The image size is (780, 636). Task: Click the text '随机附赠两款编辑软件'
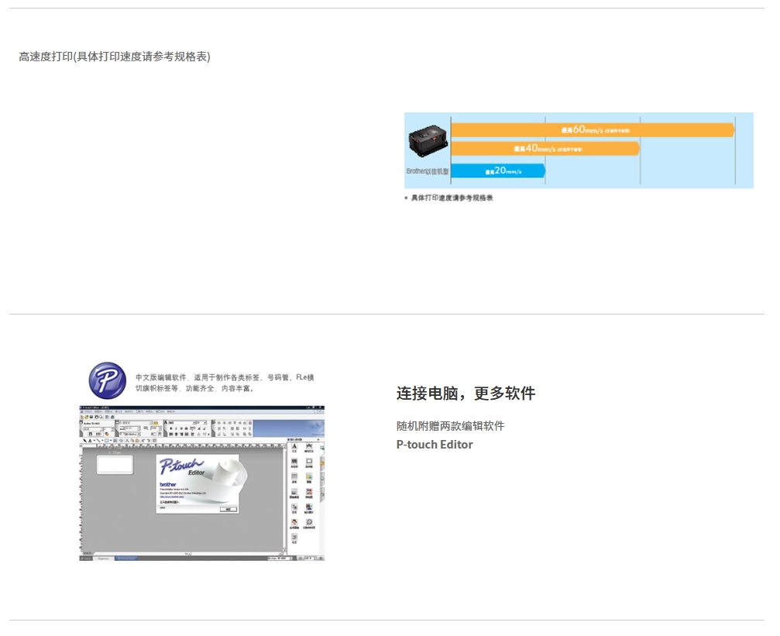coord(450,425)
